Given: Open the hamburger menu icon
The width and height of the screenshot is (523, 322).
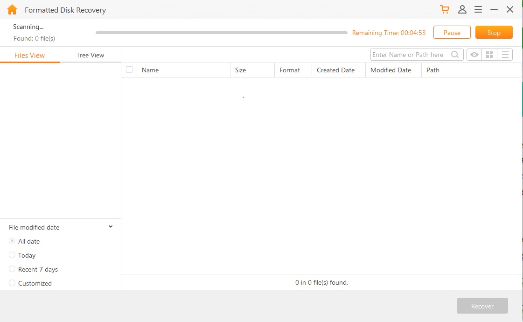Looking at the screenshot, I should pyautogui.click(x=478, y=10).
